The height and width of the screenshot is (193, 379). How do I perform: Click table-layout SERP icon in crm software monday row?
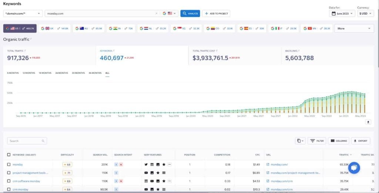point(146,181)
